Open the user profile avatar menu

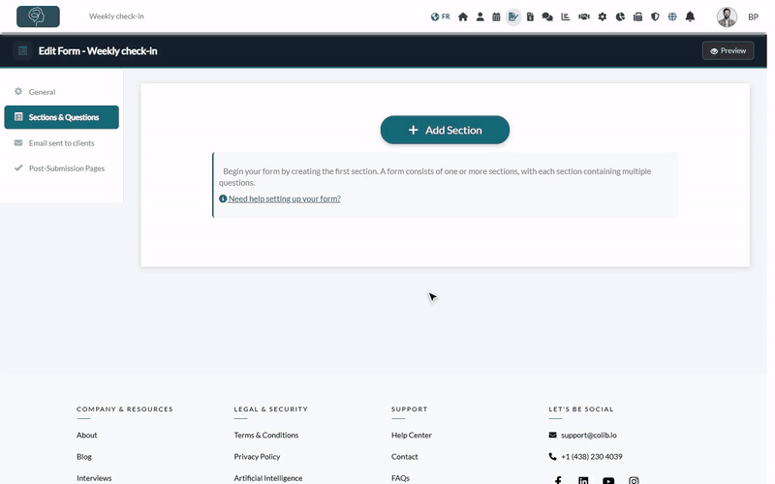[x=727, y=16]
